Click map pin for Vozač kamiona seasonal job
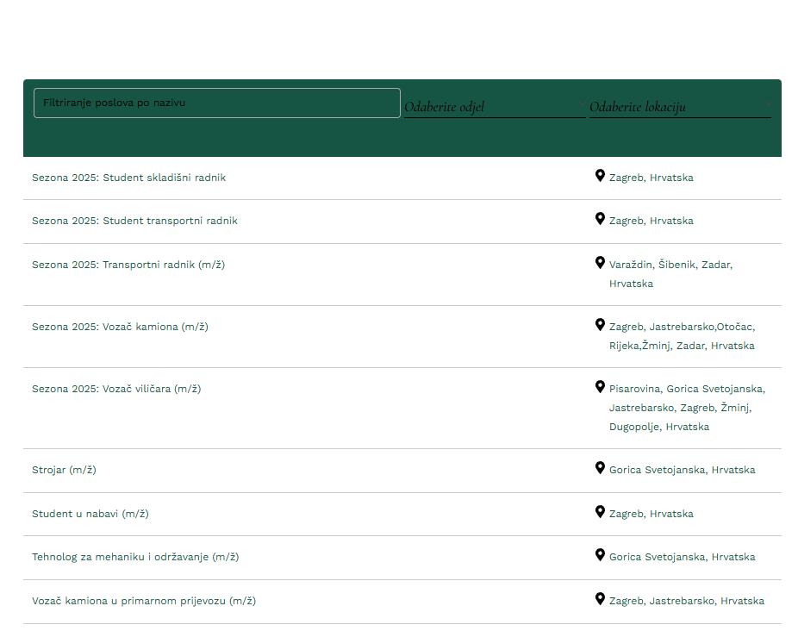 (x=600, y=325)
